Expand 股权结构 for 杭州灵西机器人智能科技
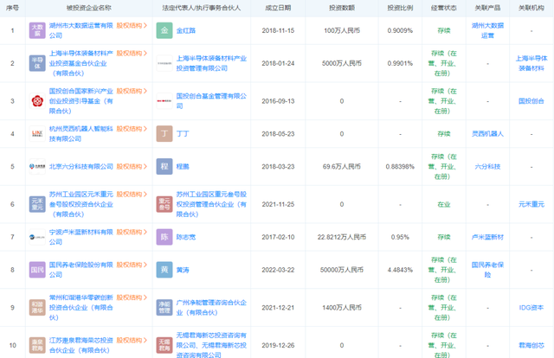Viewport: 554px width, 358px height. (132, 129)
